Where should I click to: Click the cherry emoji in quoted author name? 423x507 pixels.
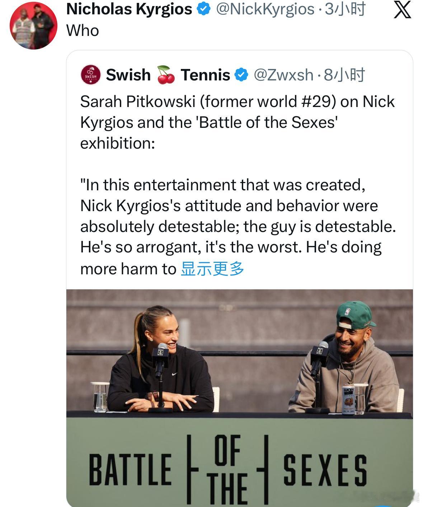click(165, 75)
